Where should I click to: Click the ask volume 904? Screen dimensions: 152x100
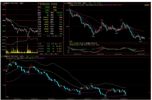[x=55, y=7]
